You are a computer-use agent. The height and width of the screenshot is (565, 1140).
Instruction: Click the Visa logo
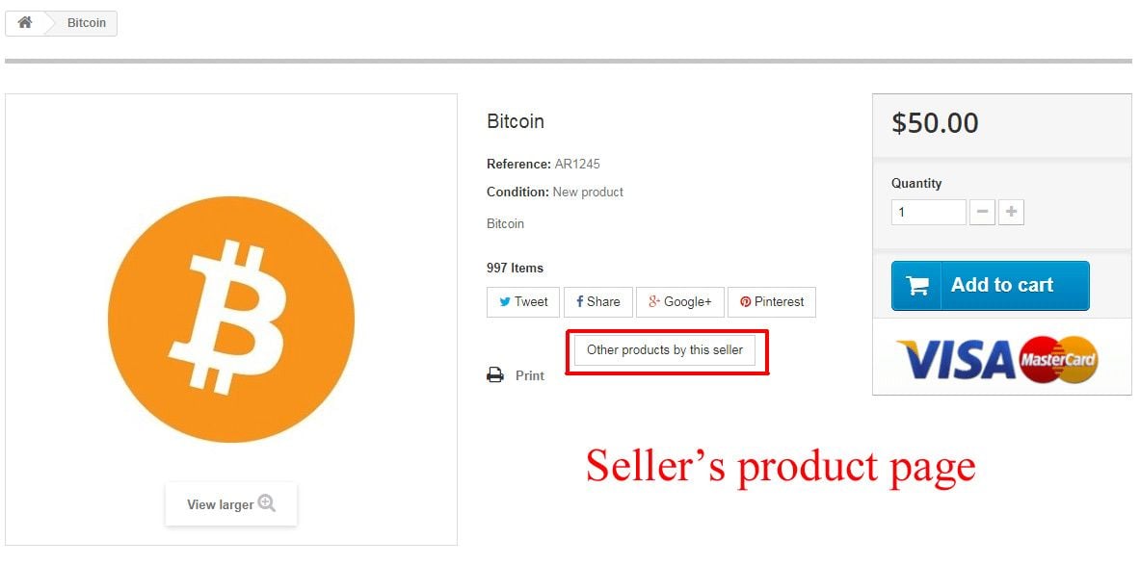pos(957,359)
